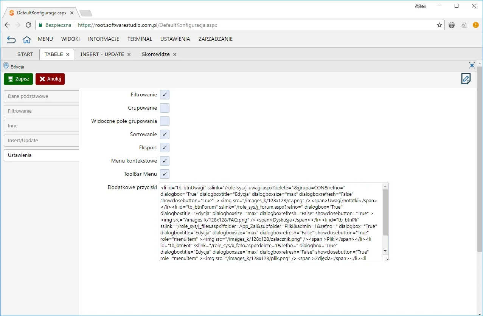Open the home screen via the house icon
483x316 pixels.
coord(26,39)
